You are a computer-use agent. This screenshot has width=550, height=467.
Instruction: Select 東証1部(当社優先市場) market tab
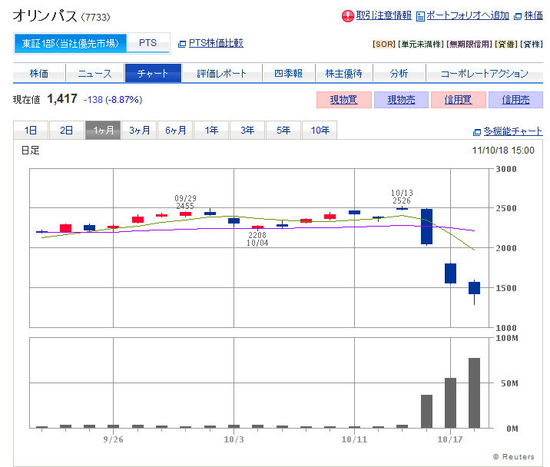(x=70, y=44)
